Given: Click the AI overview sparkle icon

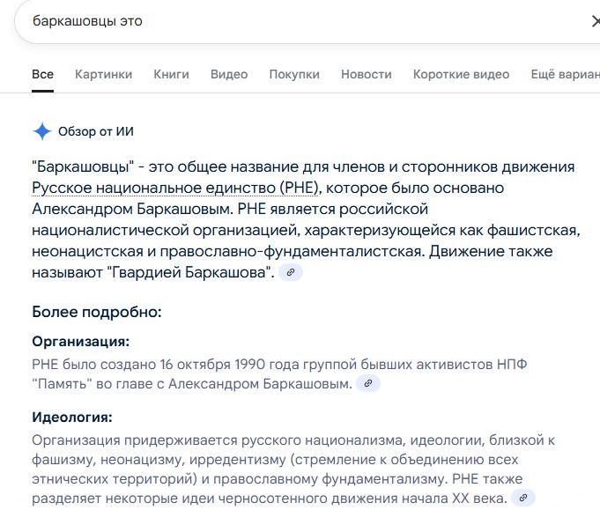Looking at the screenshot, I should pyautogui.click(x=42, y=131).
